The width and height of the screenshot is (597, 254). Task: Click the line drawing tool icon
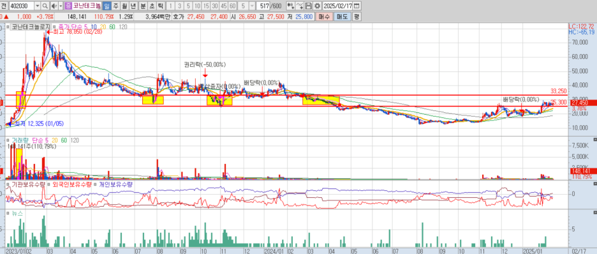click(x=300, y=6)
